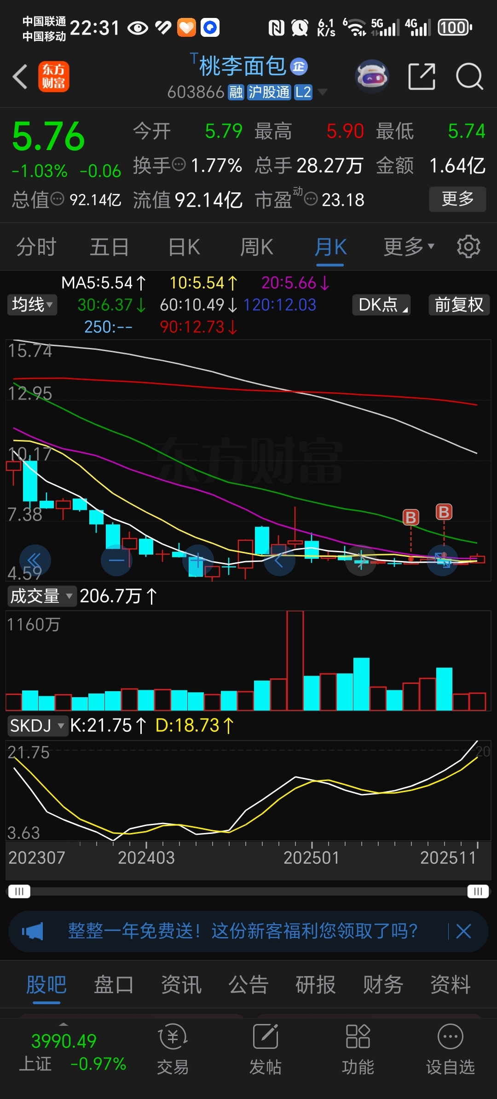Tap the fullscreen expand circle on chart
Viewport: 497px width, 1099px height.
pyautogui.click(x=443, y=561)
